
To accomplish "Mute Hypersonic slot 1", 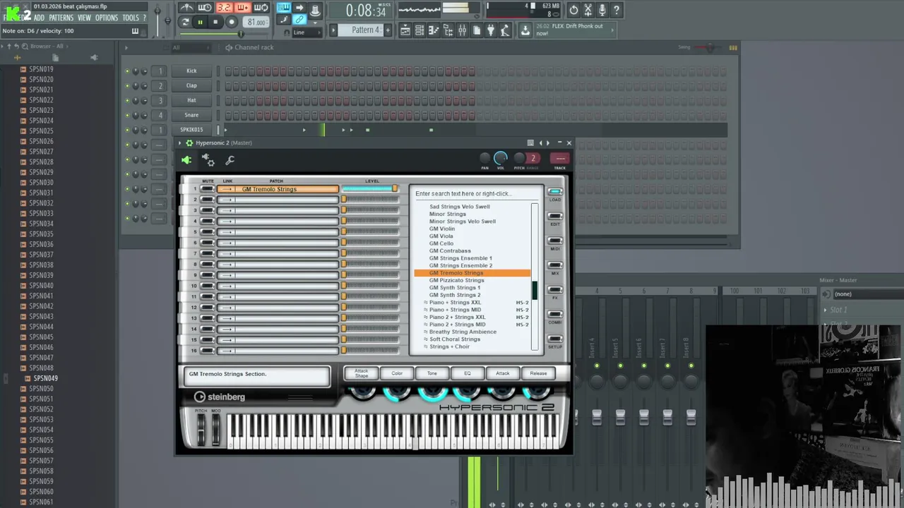I will coord(207,189).
